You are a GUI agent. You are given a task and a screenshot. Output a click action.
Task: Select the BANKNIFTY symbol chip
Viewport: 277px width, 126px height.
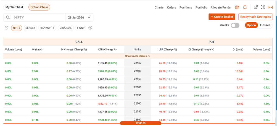pos(47,28)
